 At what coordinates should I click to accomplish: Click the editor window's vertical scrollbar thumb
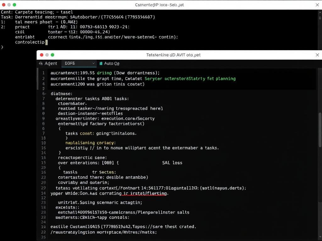(x=320, y=130)
